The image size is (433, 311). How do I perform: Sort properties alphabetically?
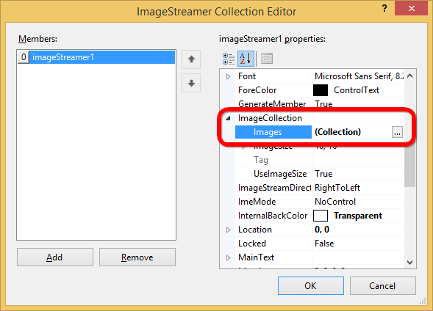click(246, 59)
